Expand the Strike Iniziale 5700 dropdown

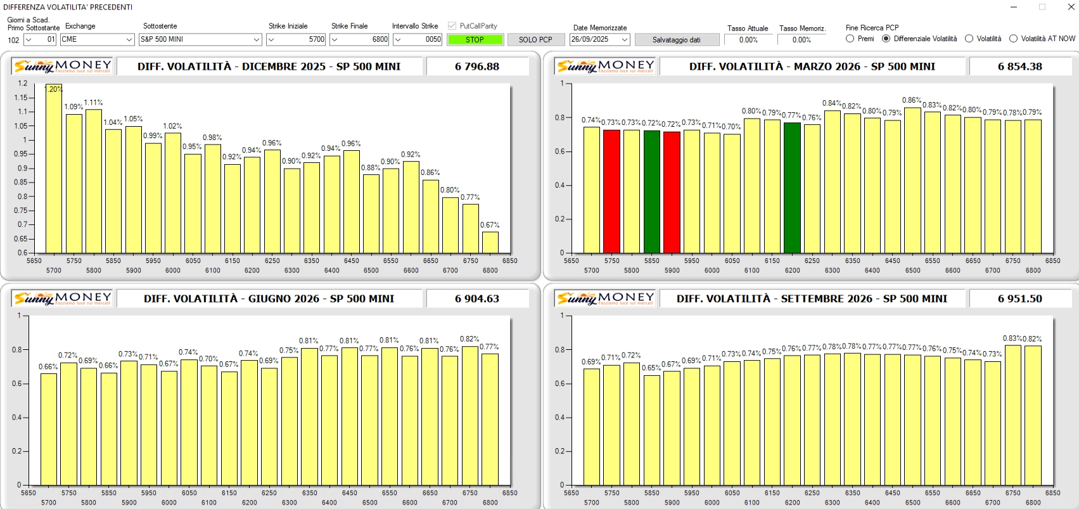tap(271, 39)
